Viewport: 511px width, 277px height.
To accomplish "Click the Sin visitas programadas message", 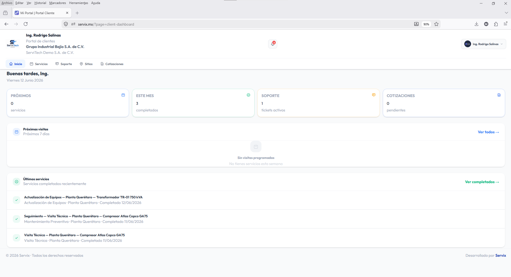I will [x=256, y=158].
